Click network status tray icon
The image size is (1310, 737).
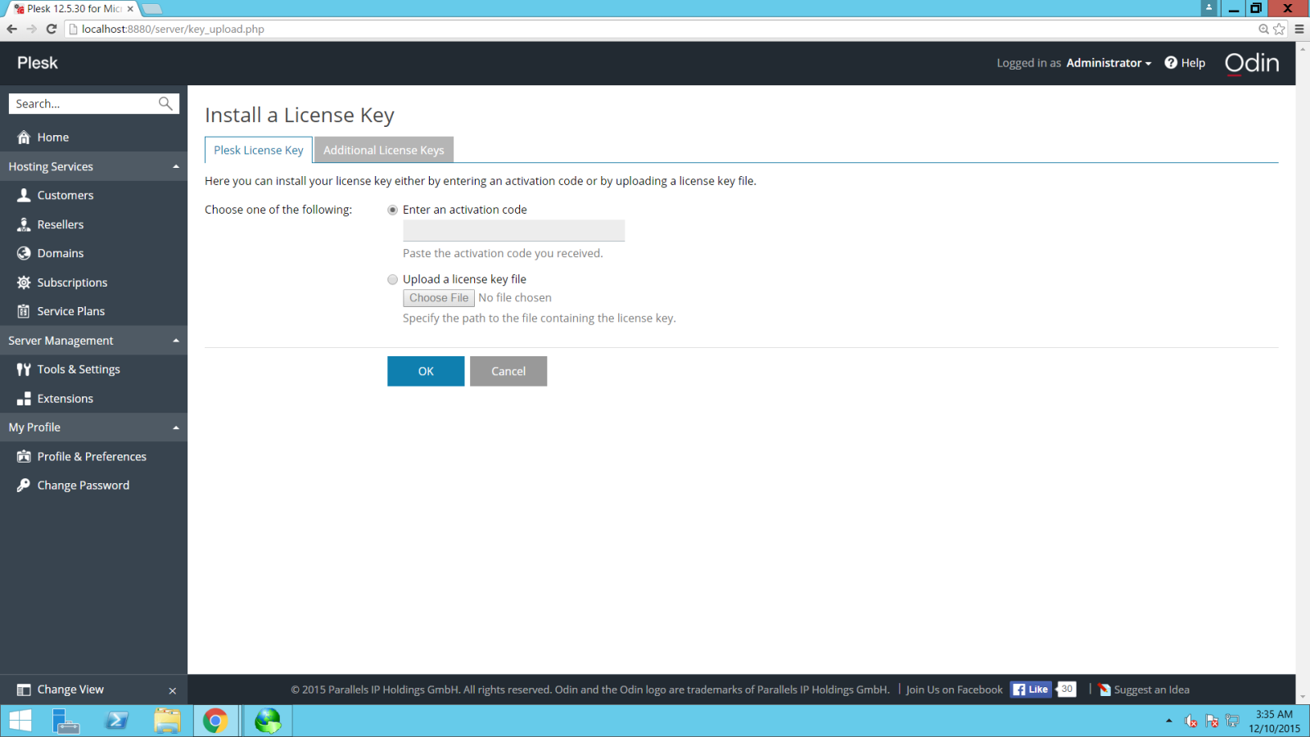[1232, 721]
